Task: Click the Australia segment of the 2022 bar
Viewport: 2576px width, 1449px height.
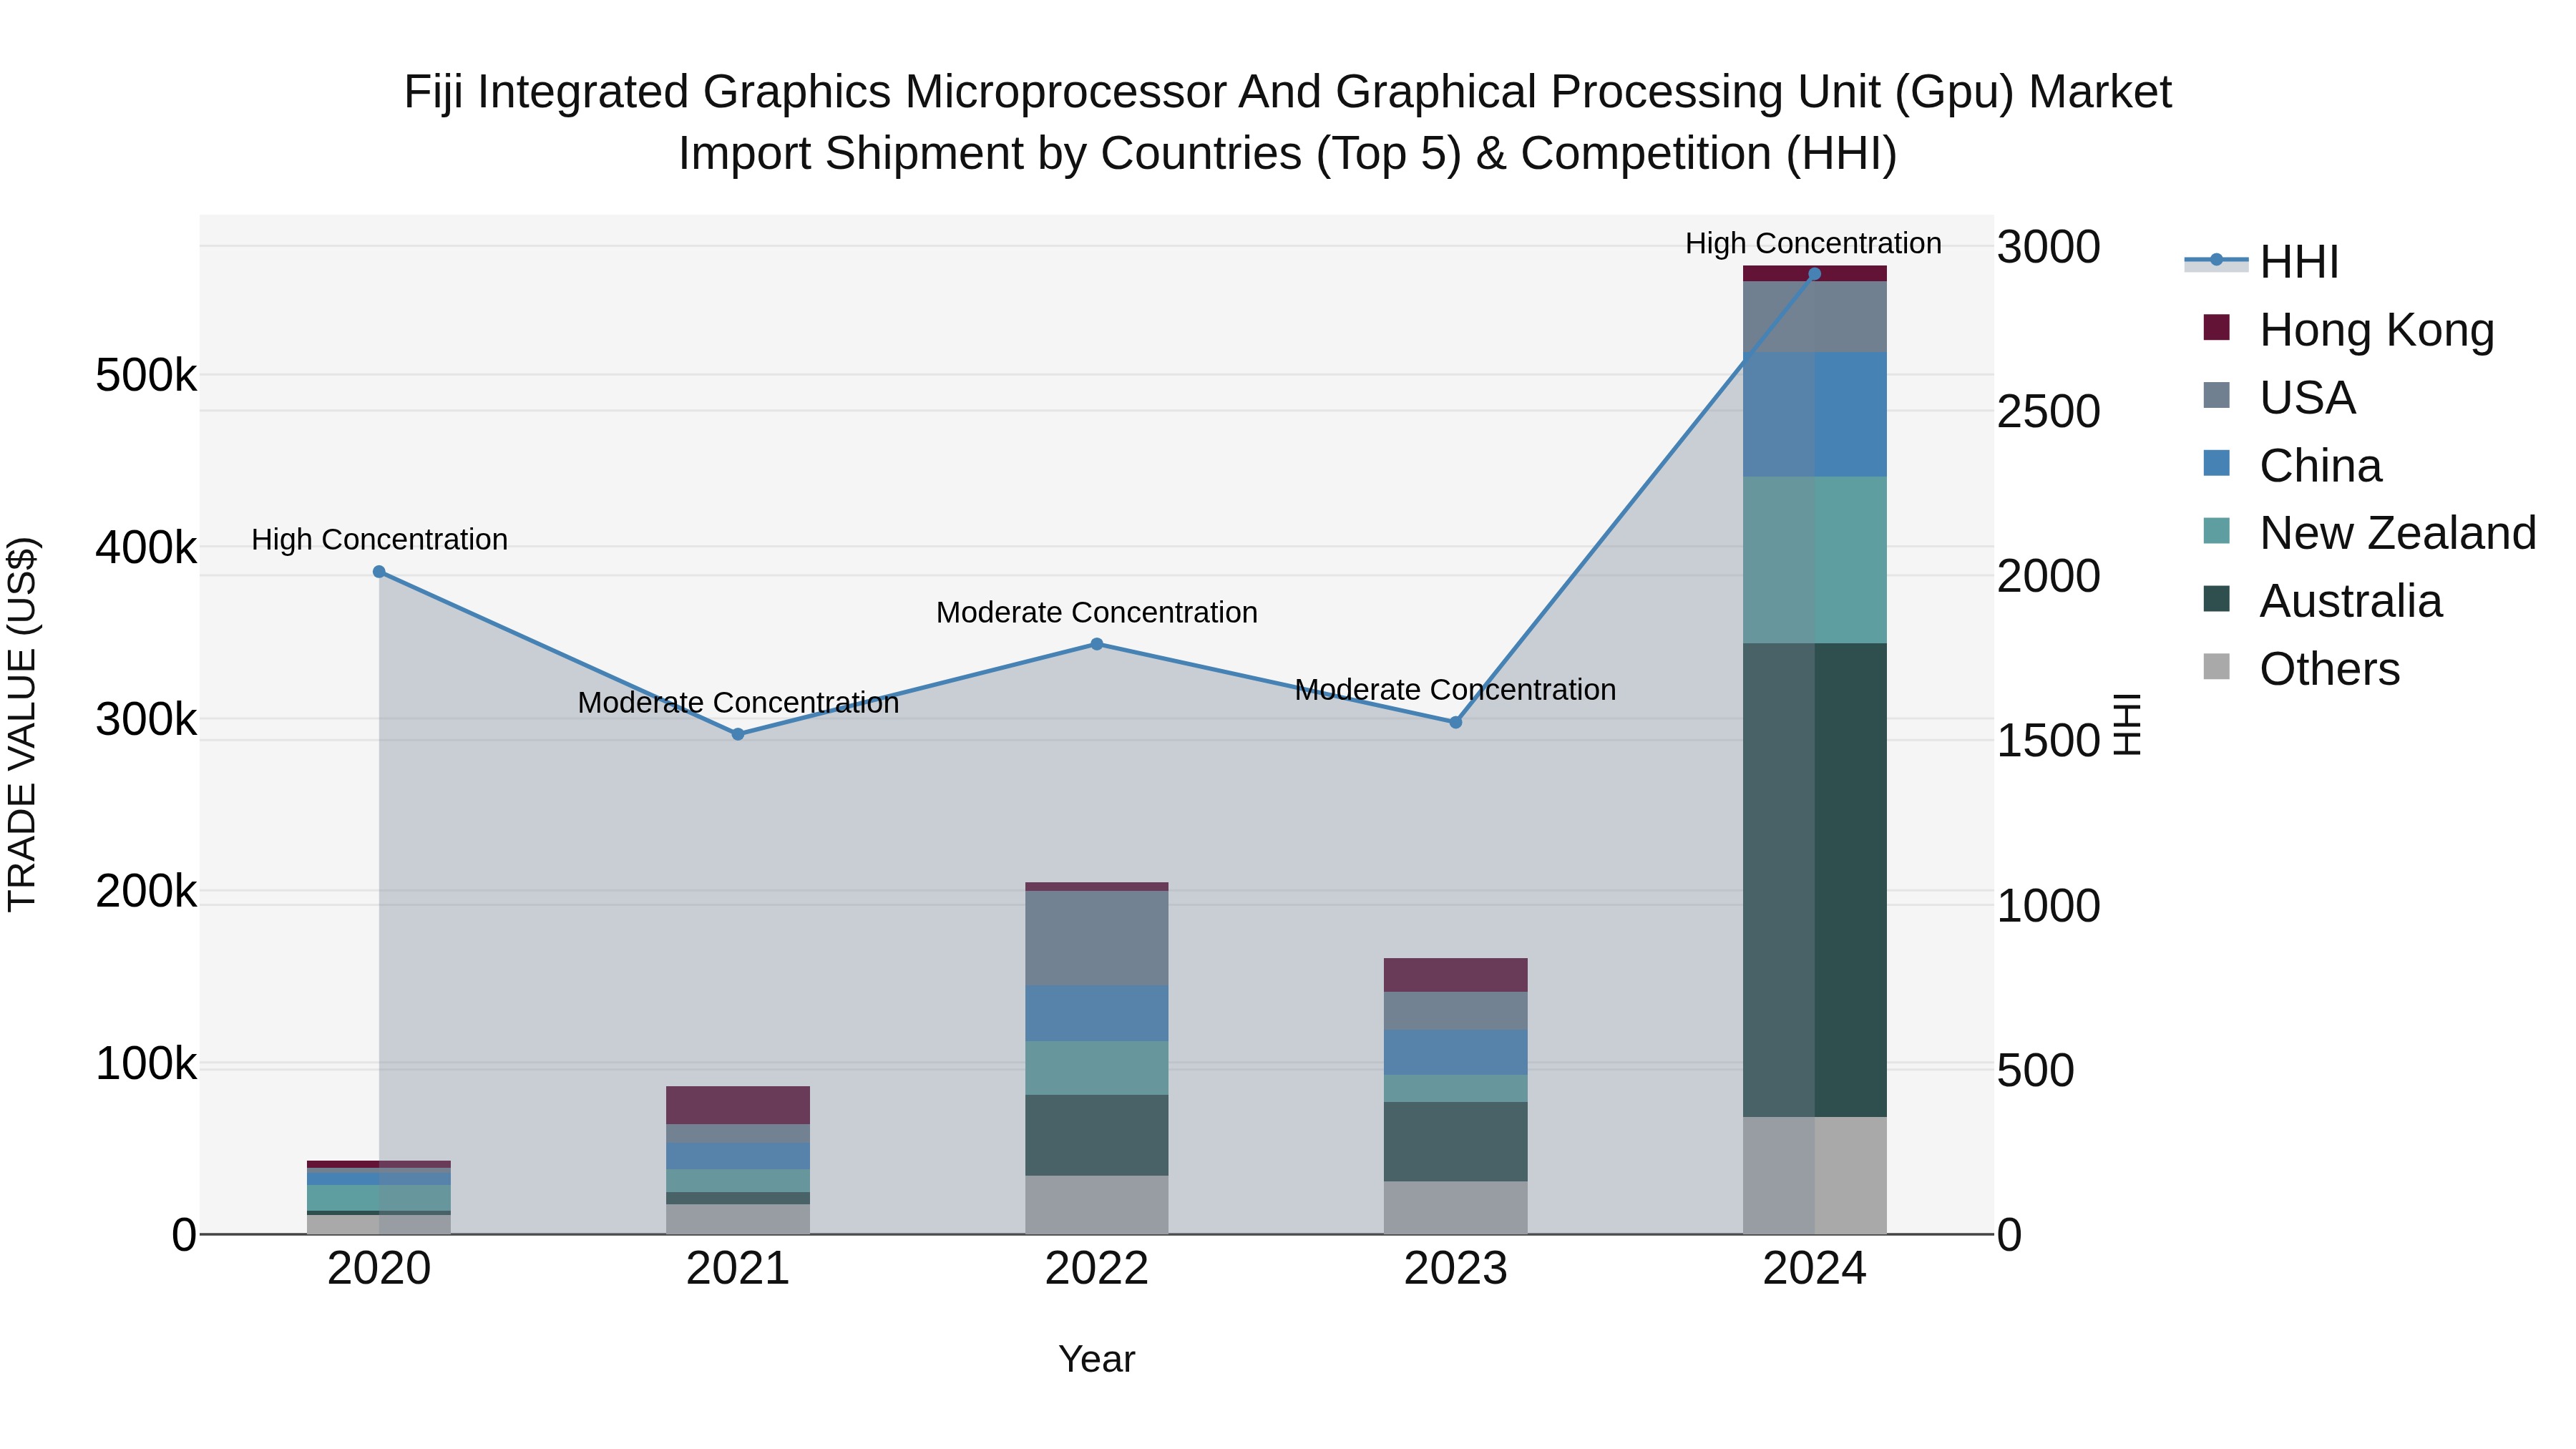Action: pyautogui.click(x=1097, y=1135)
